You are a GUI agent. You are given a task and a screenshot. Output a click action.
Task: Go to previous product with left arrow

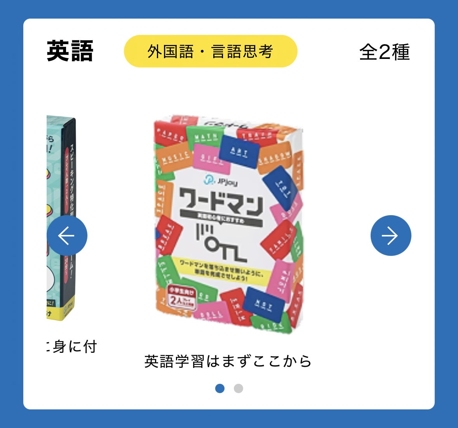click(x=67, y=236)
